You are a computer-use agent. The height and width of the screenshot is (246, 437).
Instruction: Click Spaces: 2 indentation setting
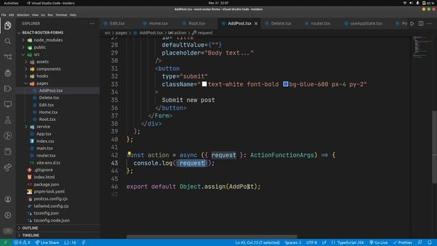tap(293, 243)
